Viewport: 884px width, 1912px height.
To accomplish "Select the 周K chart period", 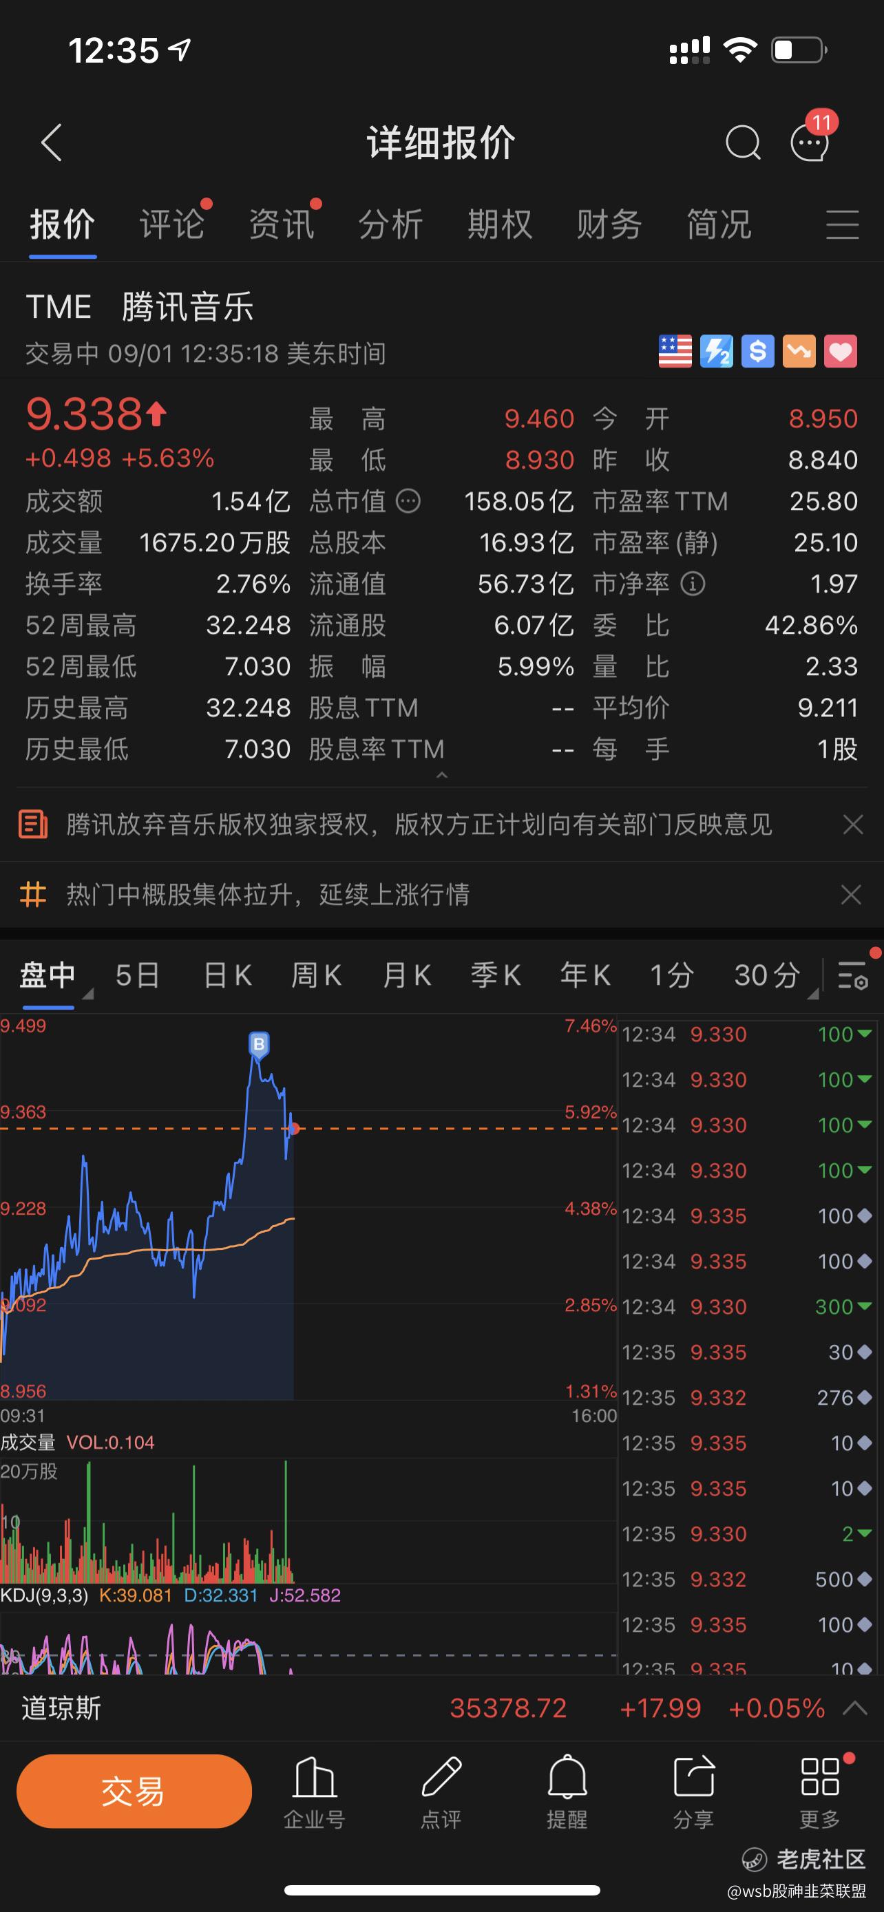I will (x=317, y=975).
